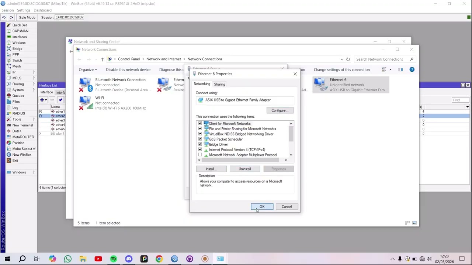
Task: Enable Microsoft Network Adapter Multiplexor Protocol checkbox
Action: (200, 155)
